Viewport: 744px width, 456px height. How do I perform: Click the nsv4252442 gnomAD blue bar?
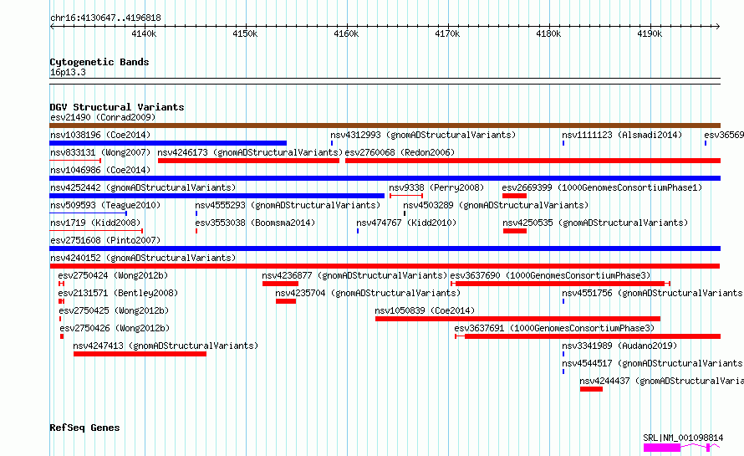point(217,196)
